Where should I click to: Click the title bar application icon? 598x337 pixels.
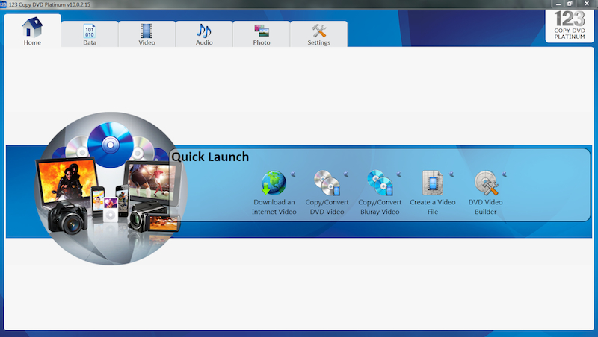coord(3,4)
